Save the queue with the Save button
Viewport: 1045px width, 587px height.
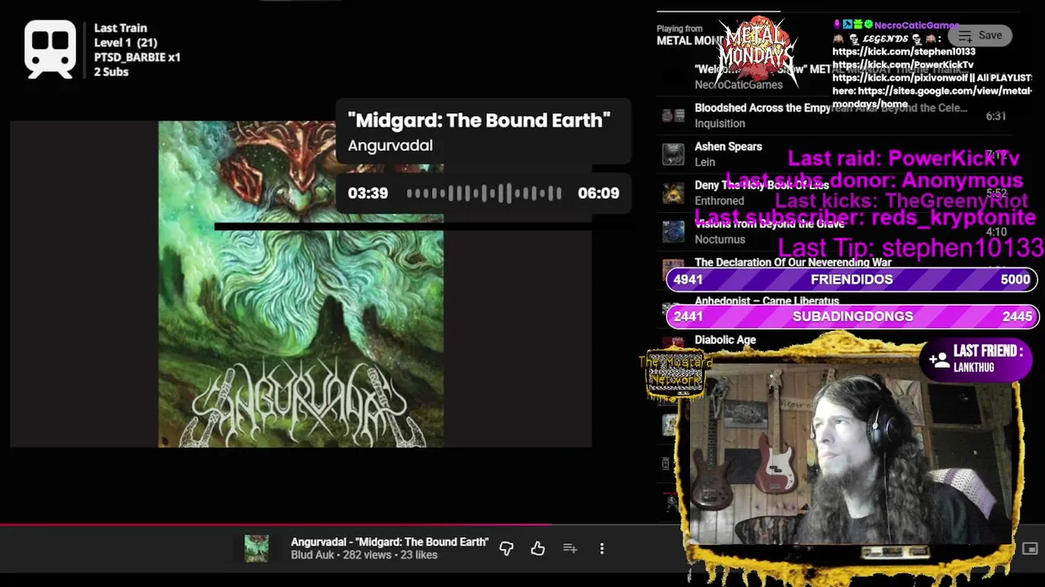coord(980,35)
